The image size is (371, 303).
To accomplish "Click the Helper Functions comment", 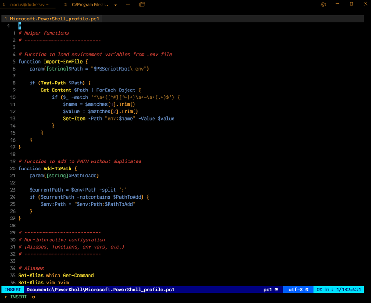I will [43, 32].
